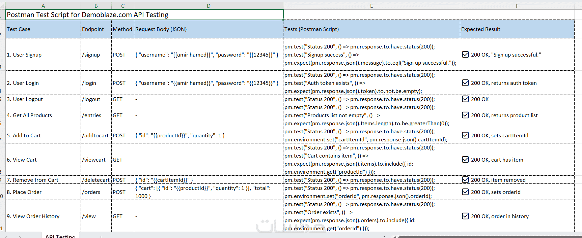Image resolution: width=582 pixels, height=238 pixels.
Task: Uncheck the Get All Products result checkbox
Action: point(465,115)
